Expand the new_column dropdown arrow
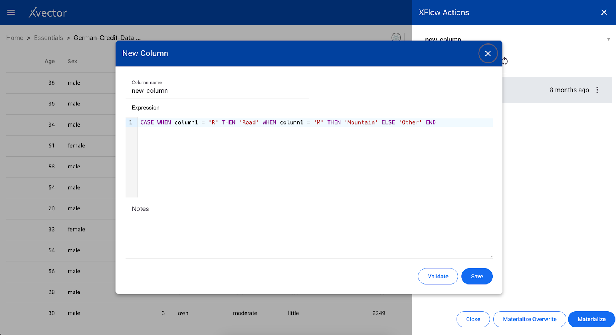 click(x=608, y=39)
